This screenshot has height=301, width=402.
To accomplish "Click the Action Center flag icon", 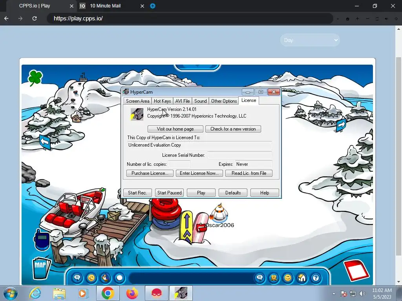I will pyautogui.click(x=344, y=294).
